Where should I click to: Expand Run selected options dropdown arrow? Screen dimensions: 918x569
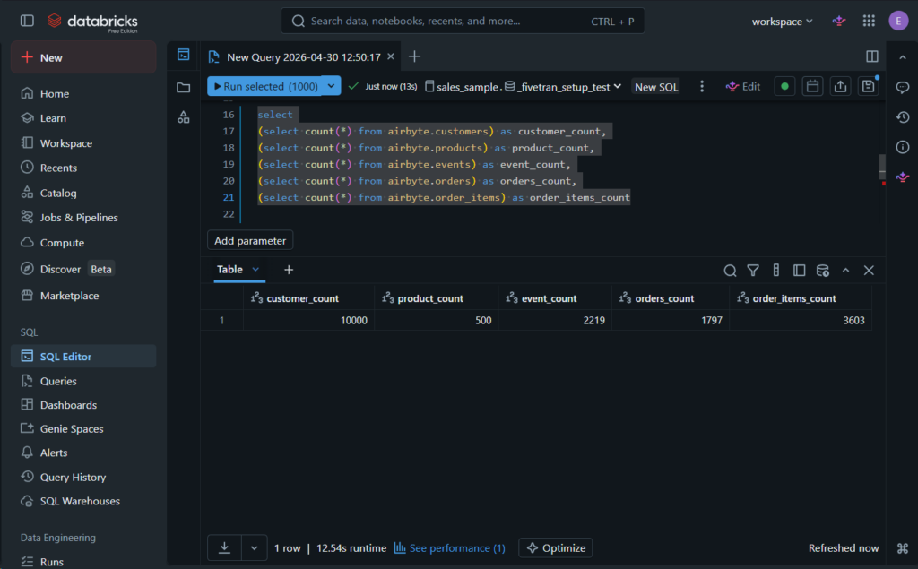(332, 86)
